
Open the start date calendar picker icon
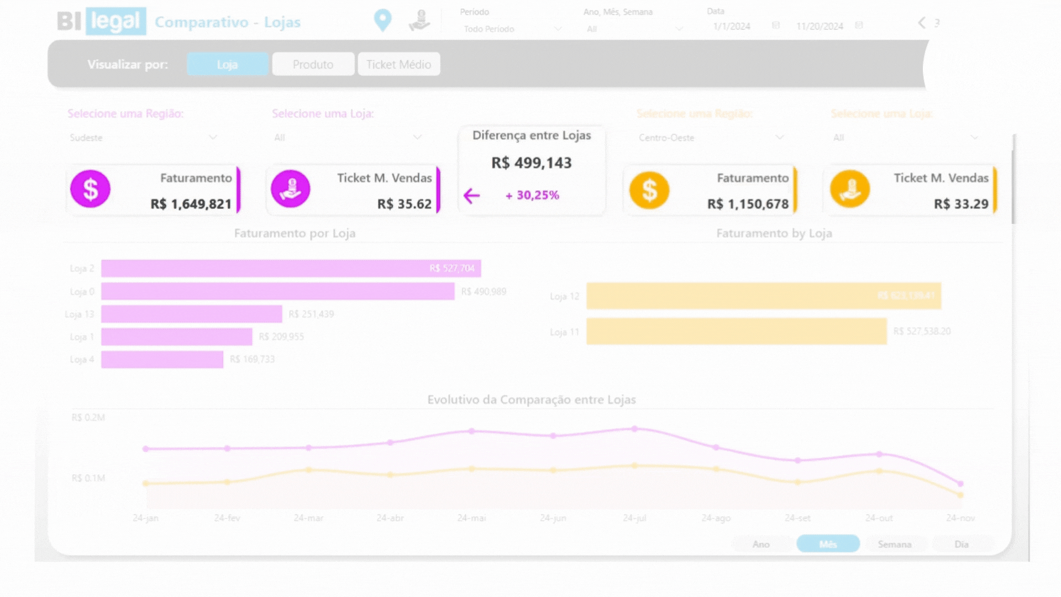776,25
